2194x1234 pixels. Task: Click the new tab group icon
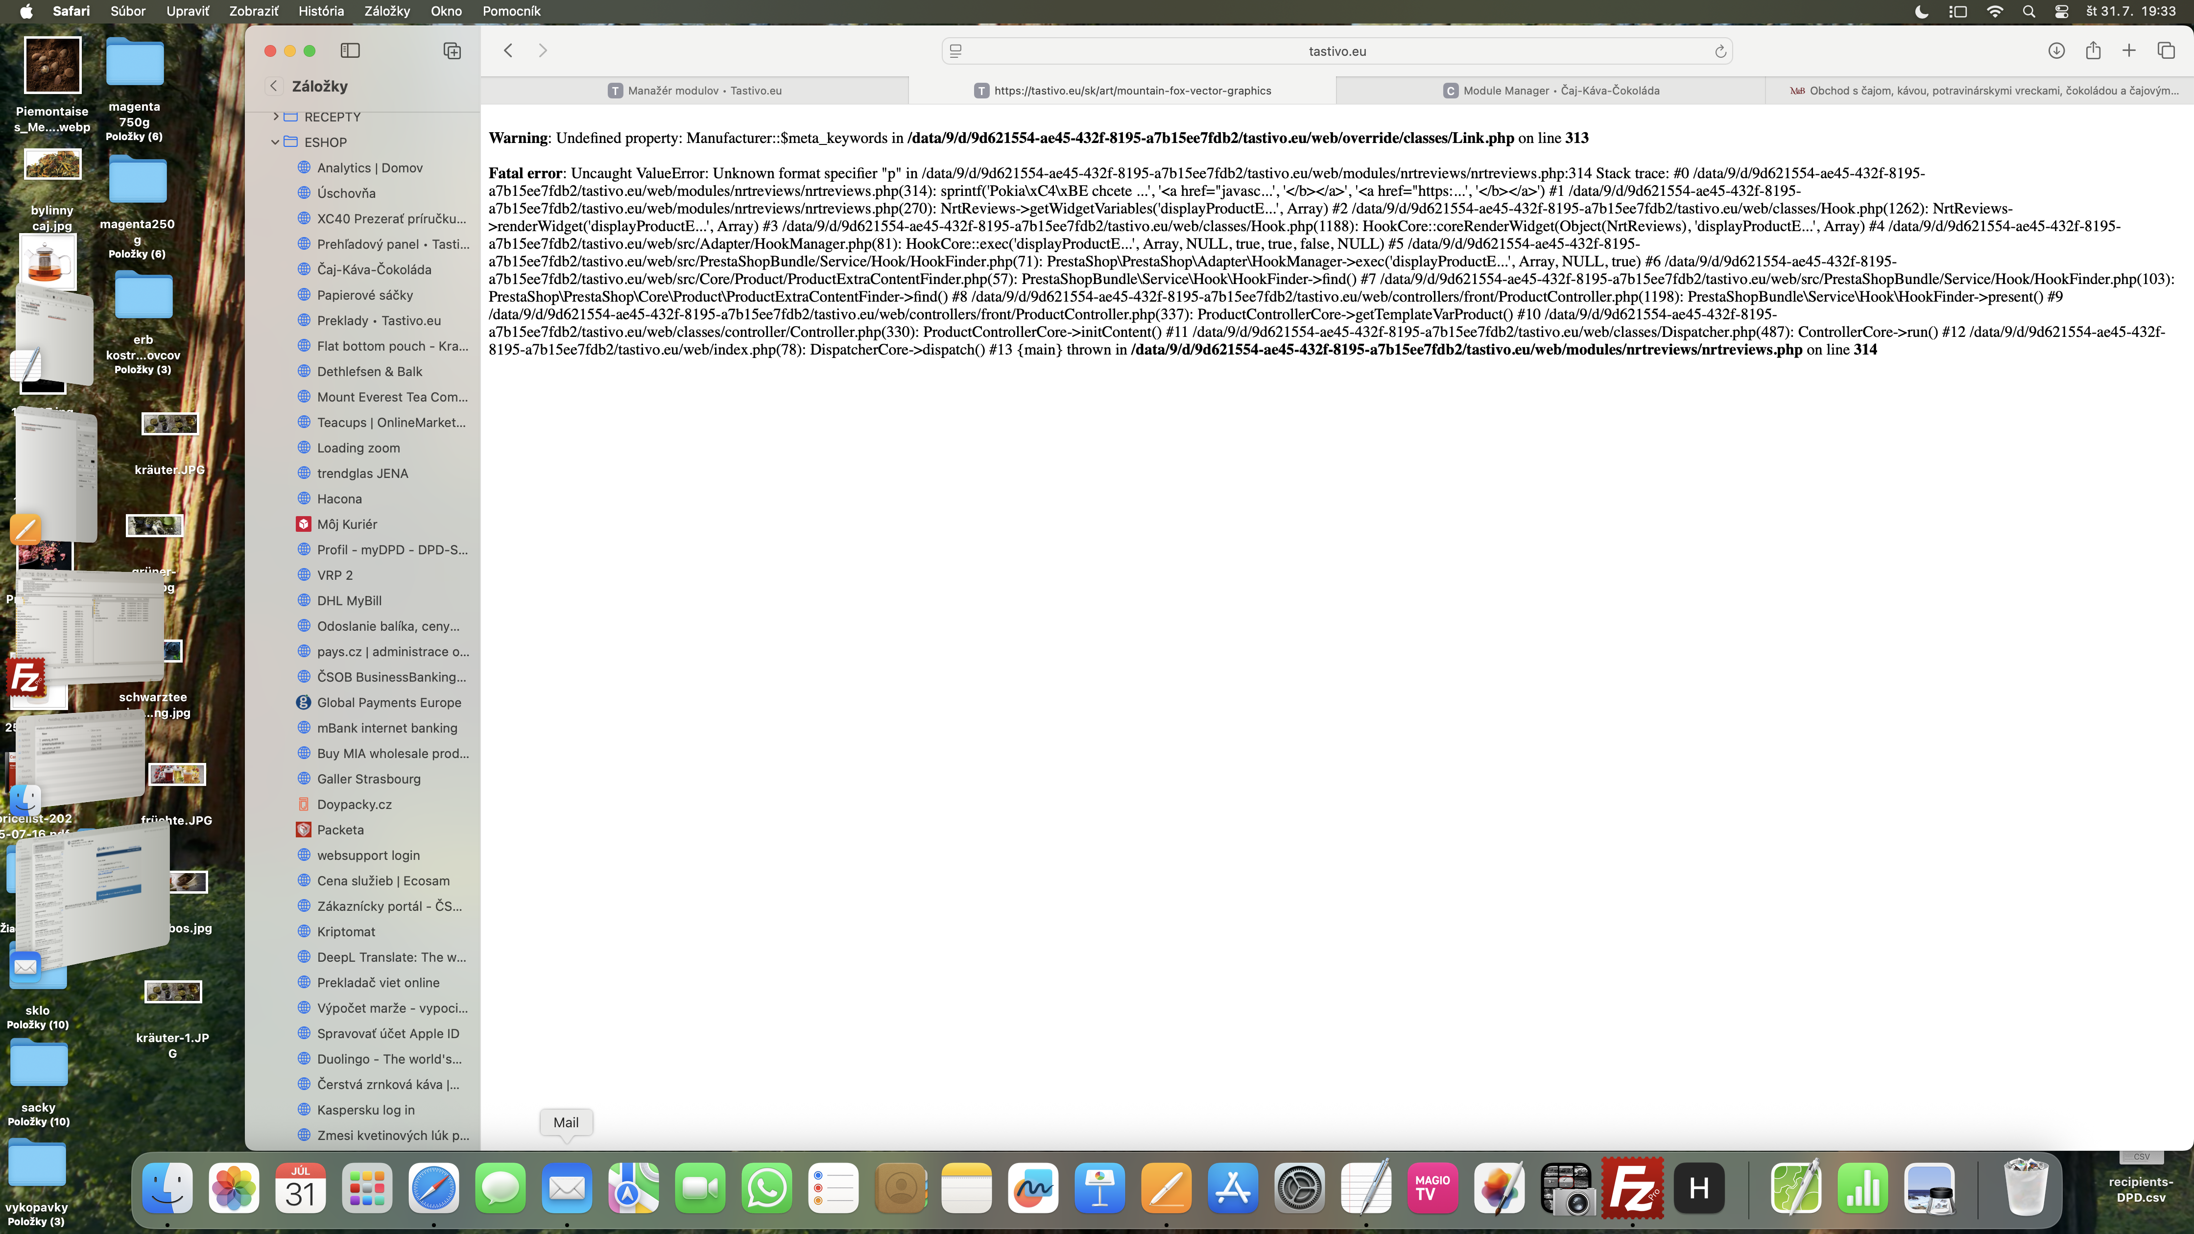pyautogui.click(x=452, y=51)
